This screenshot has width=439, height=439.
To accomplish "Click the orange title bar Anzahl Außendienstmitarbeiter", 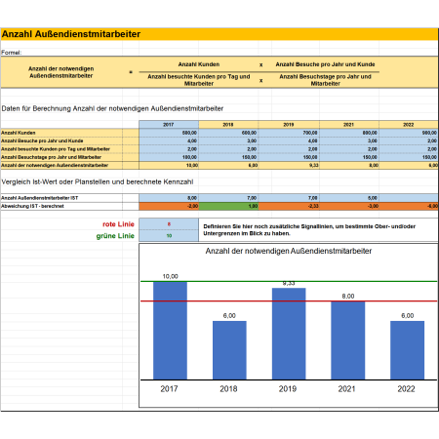I will click(219, 34).
